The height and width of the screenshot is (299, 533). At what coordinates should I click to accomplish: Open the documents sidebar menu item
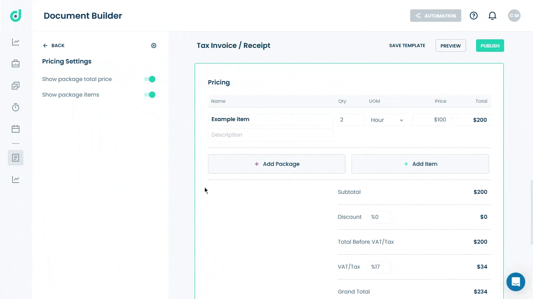(x=16, y=158)
